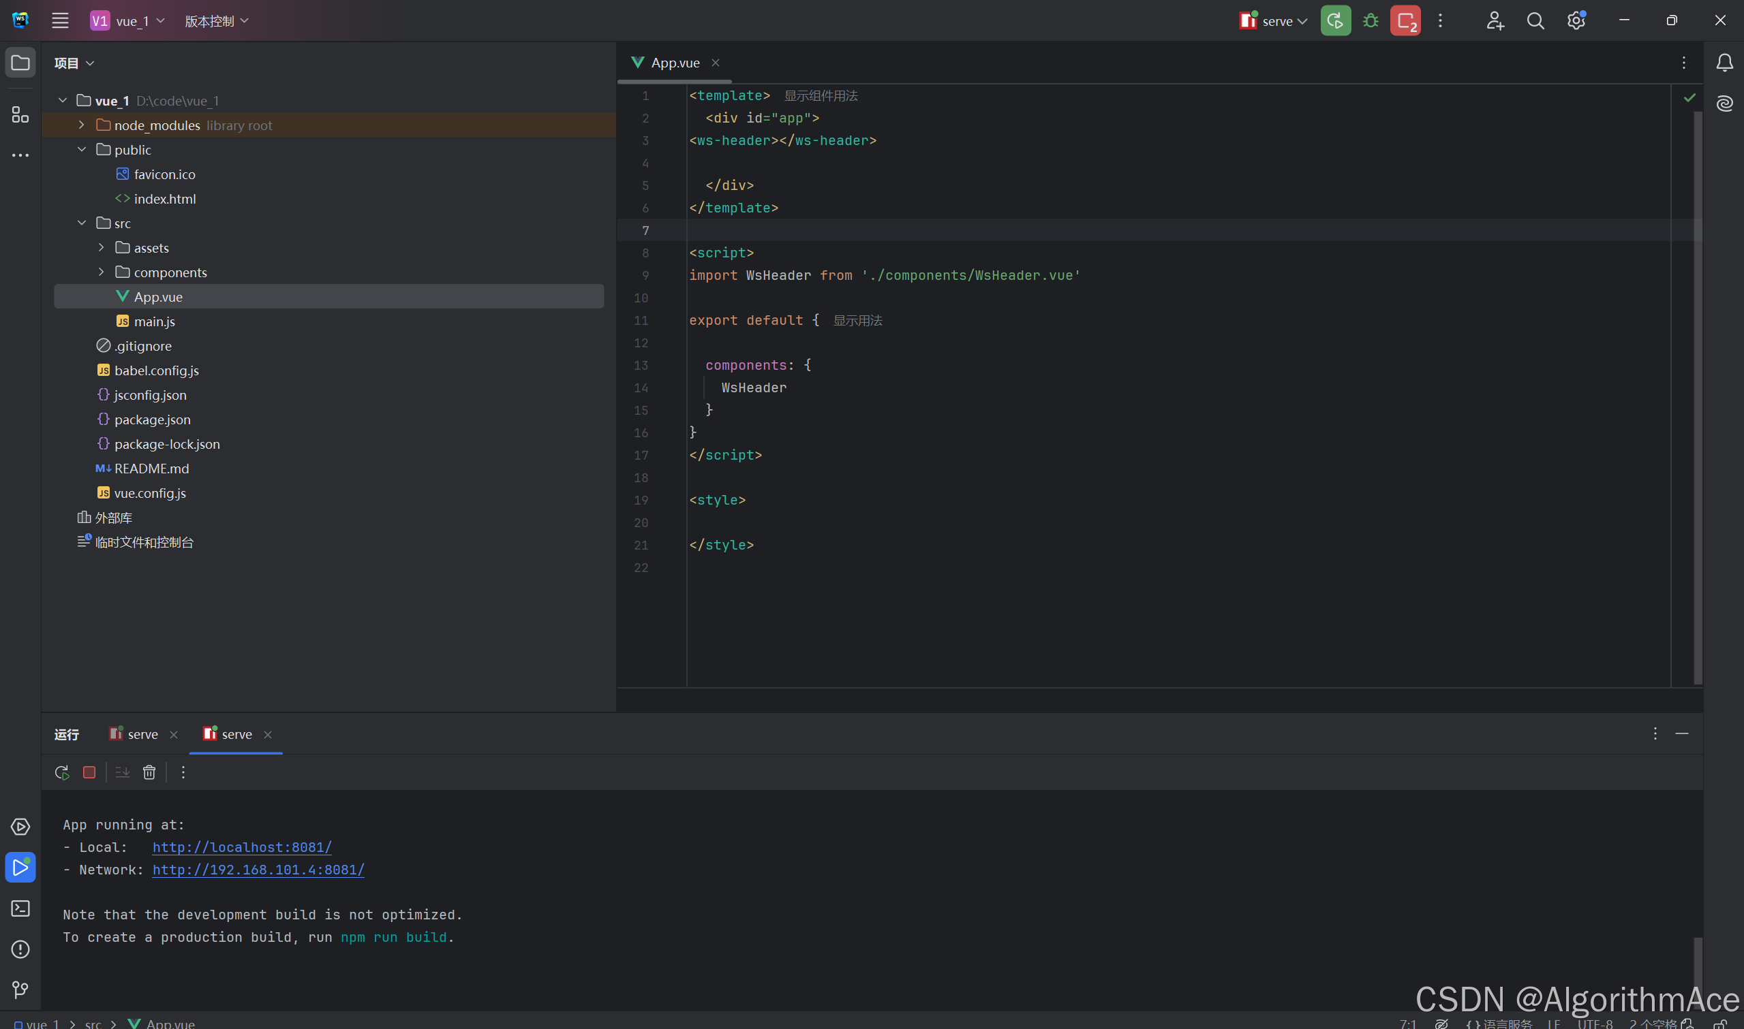
Task: Open the Problems tool window
Action: [20, 949]
